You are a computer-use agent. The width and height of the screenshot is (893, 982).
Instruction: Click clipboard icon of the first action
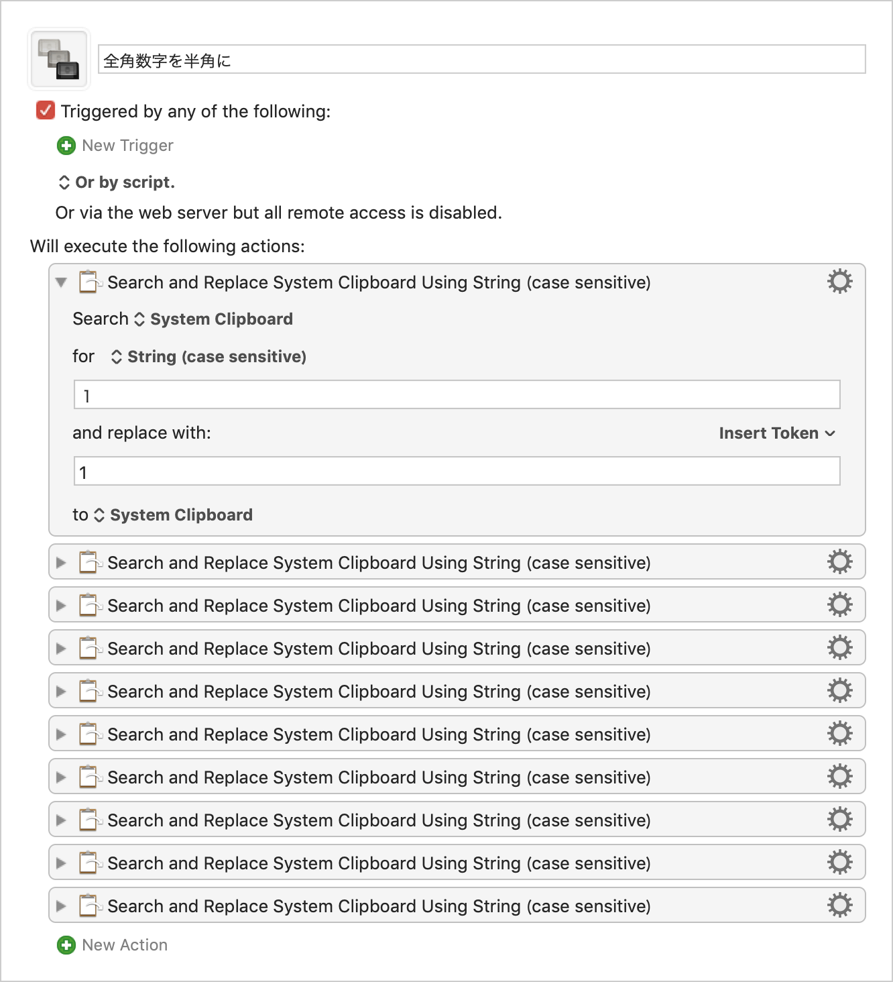pos(90,282)
